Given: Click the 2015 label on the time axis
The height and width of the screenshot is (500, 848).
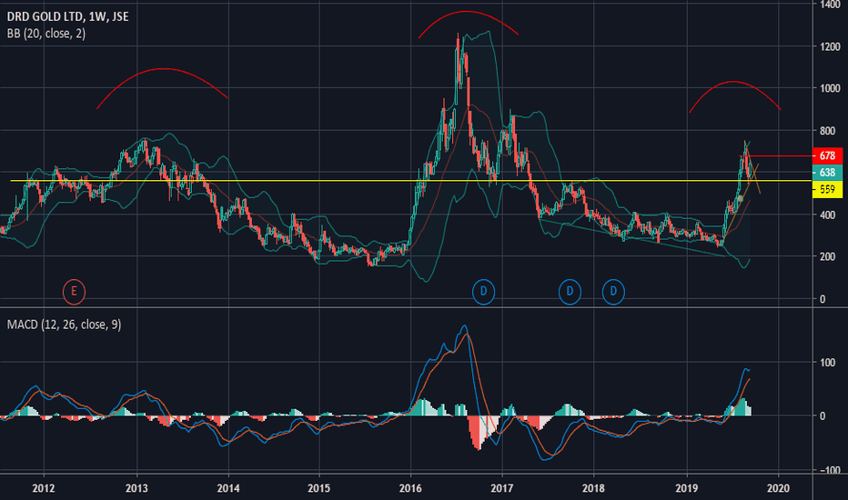Looking at the screenshot, I should tap(319, 488).
